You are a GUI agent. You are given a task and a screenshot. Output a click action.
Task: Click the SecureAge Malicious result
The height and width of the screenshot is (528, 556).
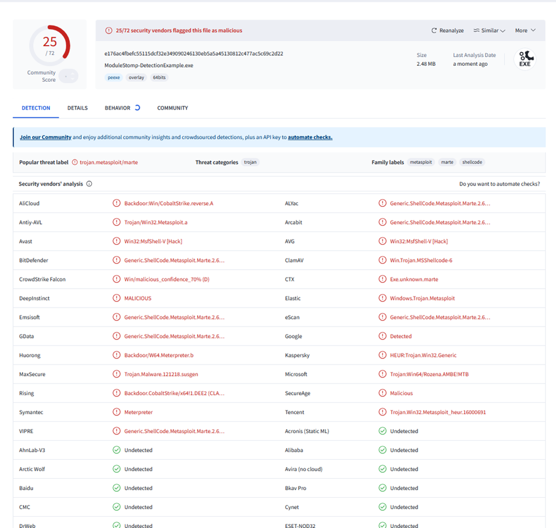[x=401, y=393]
